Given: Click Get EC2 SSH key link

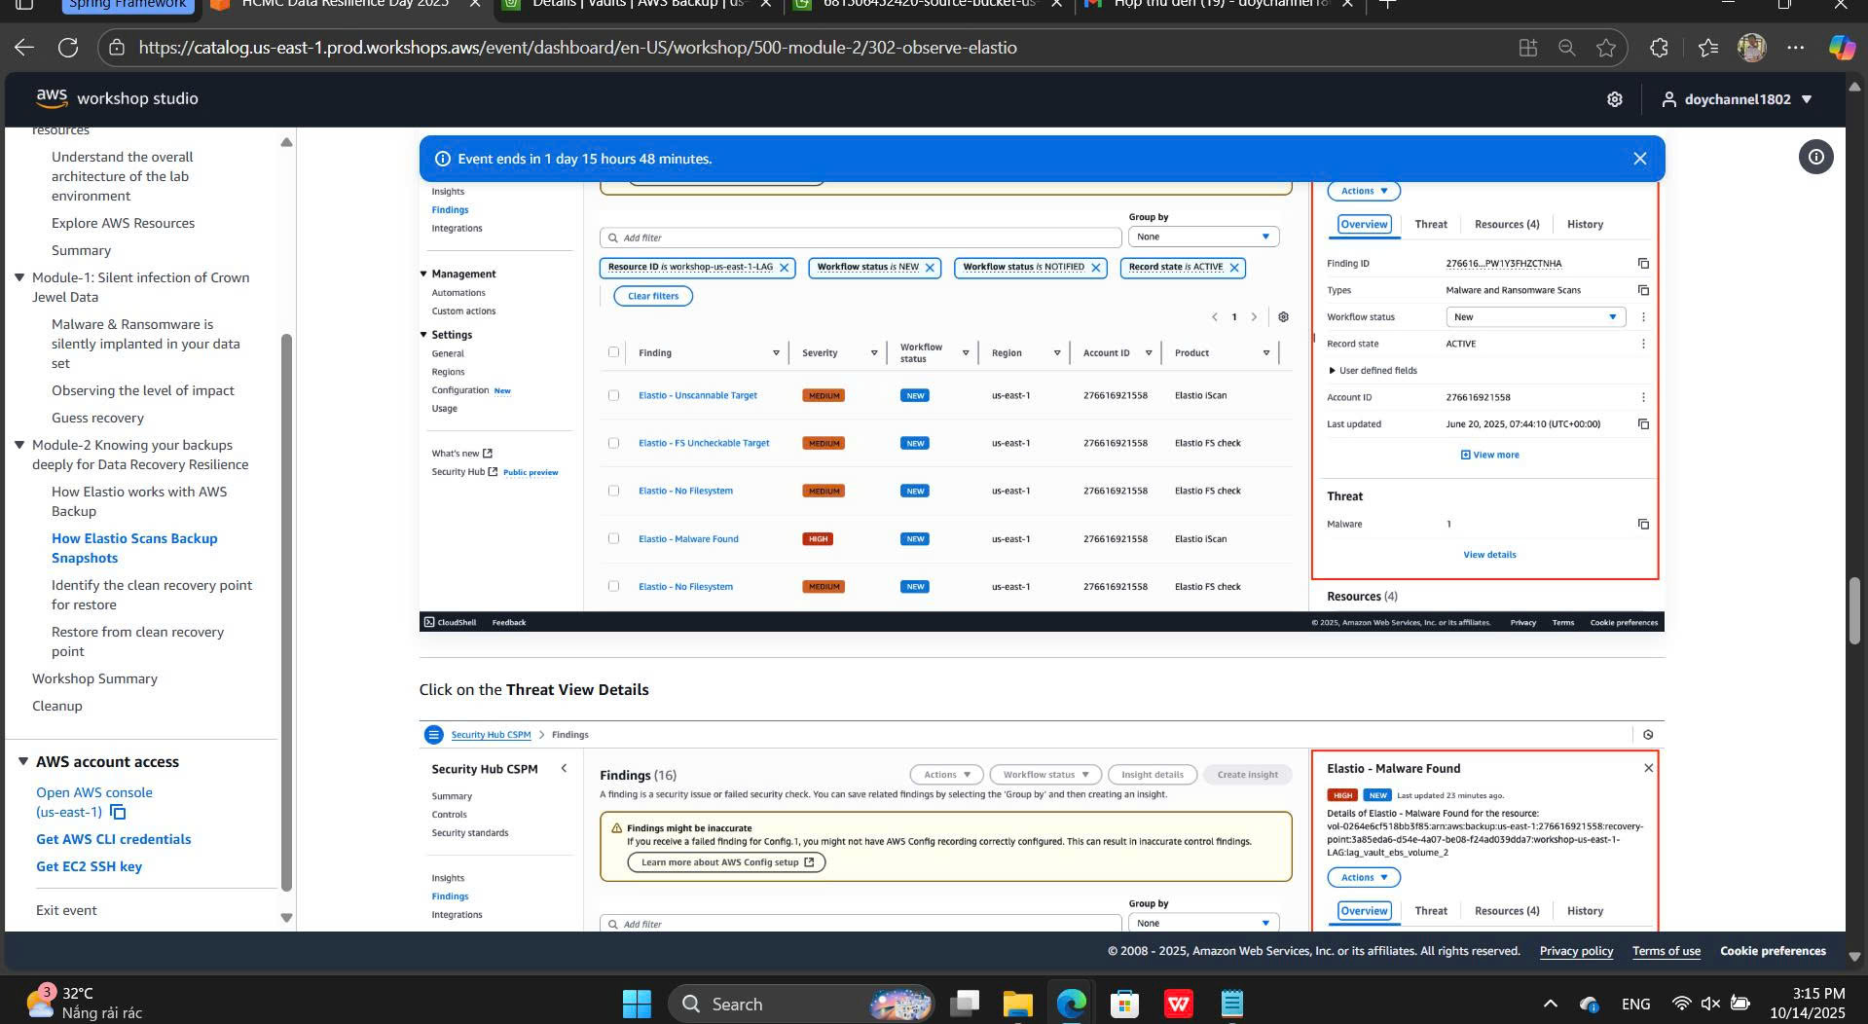Looking at the screenshot, I should 89,866.
